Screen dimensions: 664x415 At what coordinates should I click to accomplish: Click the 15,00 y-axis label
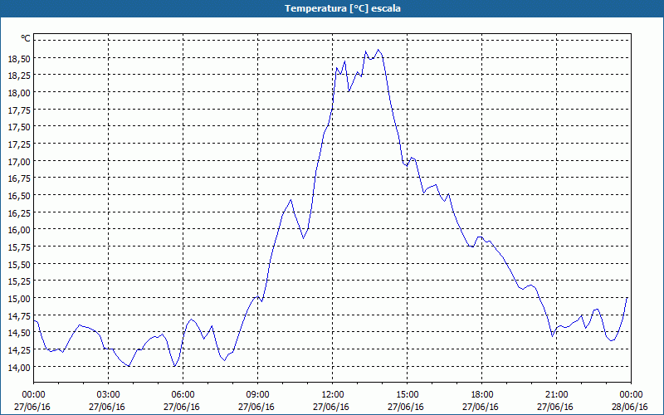pyautogui.click(x=19, y=299)
